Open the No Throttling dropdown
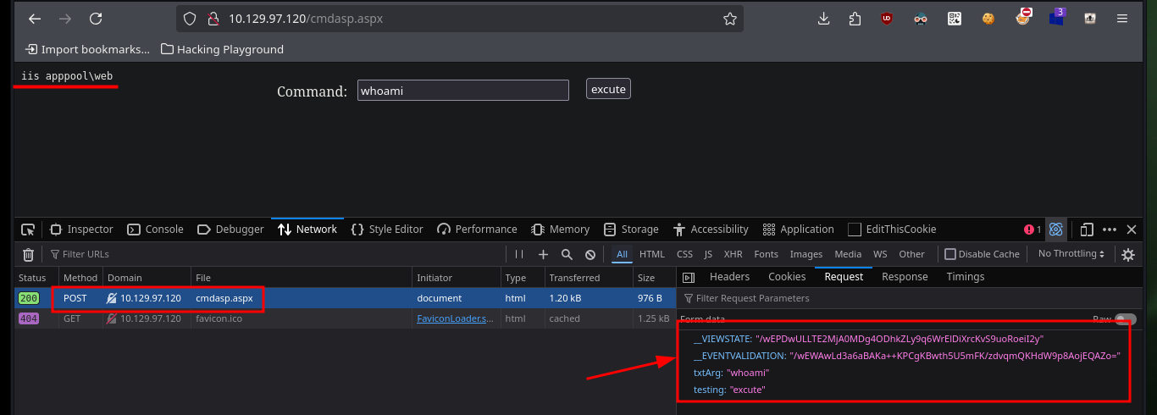This screenshot has height=415, width=1157. click(x=1072, y=254)
